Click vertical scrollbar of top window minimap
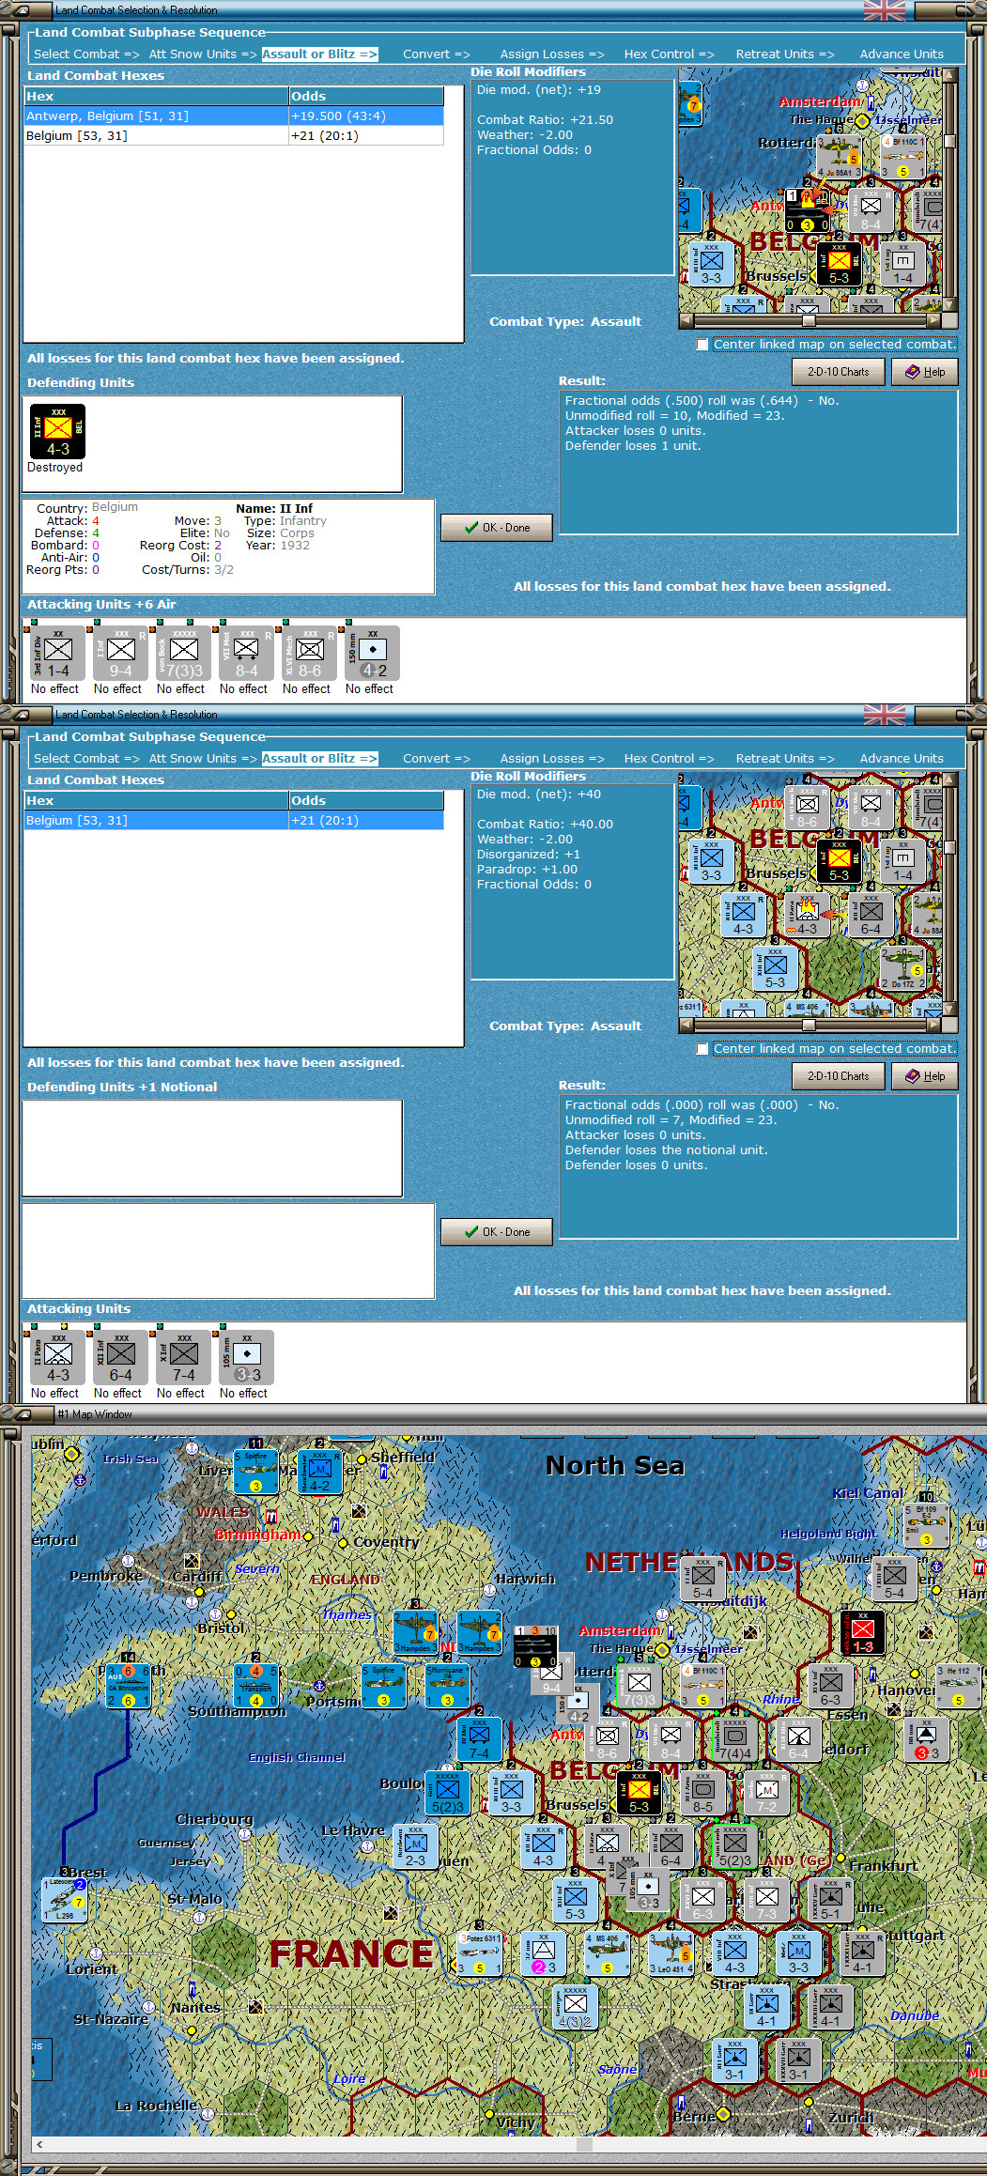The image size is (987, 2176). (x=949, y=189)
